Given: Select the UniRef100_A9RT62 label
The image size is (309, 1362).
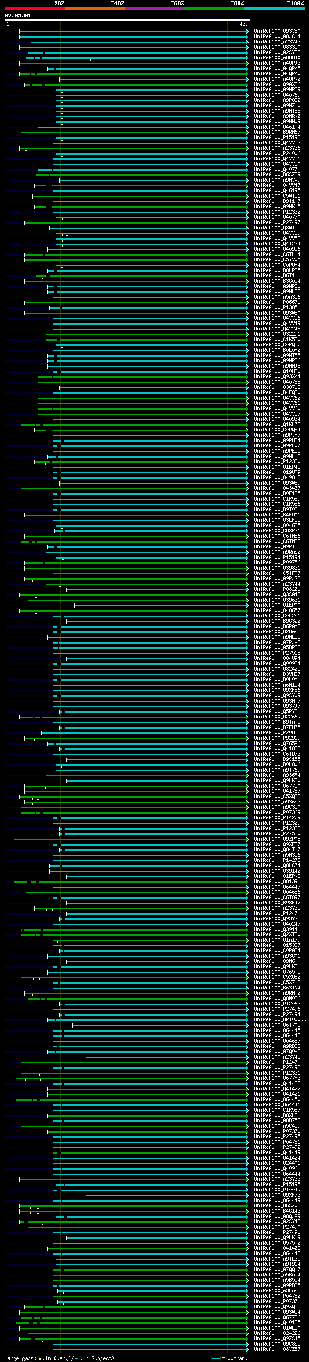Looking at the screenshot, I should 277,547.
